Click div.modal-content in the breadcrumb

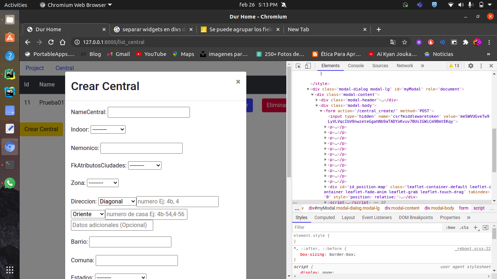(402, 208)
